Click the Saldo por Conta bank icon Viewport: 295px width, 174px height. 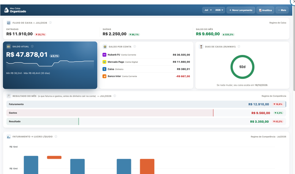105,47
